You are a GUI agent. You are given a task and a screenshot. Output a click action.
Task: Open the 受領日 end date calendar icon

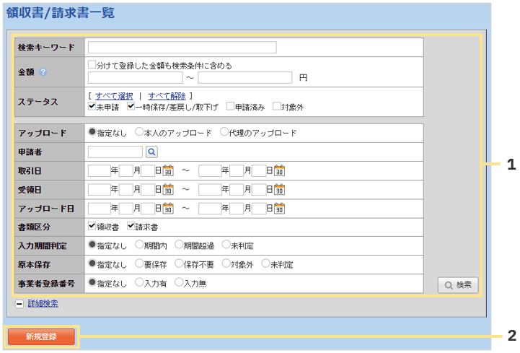(x=279, y=190)
